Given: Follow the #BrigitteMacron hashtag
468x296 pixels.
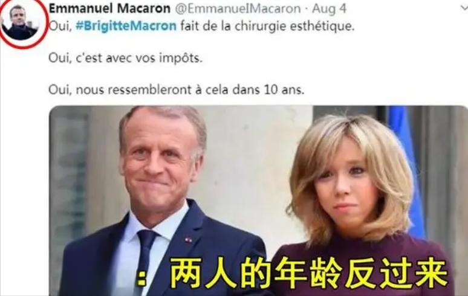Looking at the screenshot, I should coord(126,26).
